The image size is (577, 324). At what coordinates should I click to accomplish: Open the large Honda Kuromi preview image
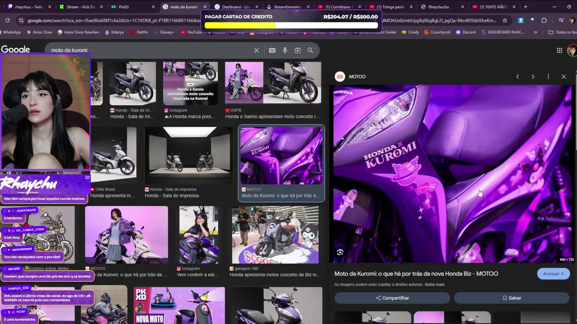453,174
